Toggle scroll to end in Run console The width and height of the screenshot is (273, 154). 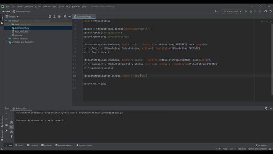coord(12,127)
